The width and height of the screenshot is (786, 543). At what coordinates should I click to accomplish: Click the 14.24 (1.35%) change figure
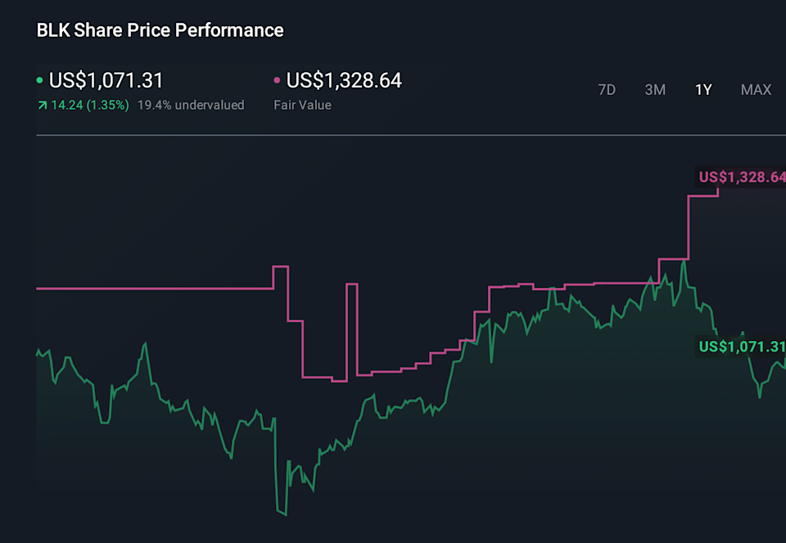tap(90, 105)
